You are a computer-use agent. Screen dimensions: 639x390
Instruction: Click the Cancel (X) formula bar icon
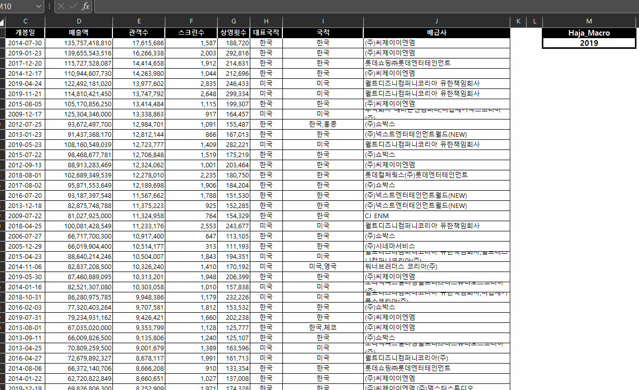(x=61, y=6)
